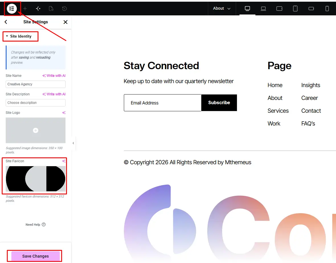Generate Site Favicon with AI icon
Screen dimensions: 336x263
64,161
